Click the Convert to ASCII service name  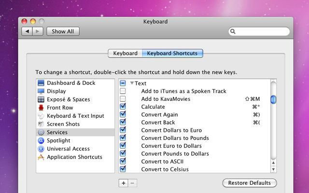(x=162, y=162)
